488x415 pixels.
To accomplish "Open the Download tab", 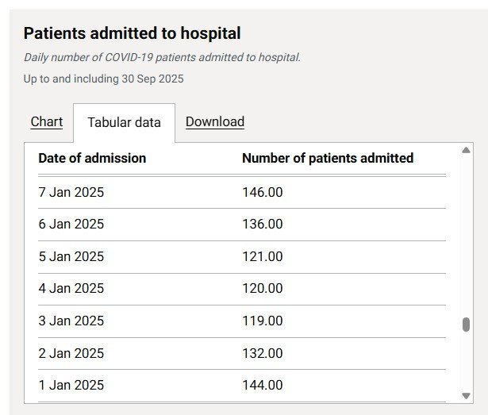I will pyautogui.click(x=214, y=121).
